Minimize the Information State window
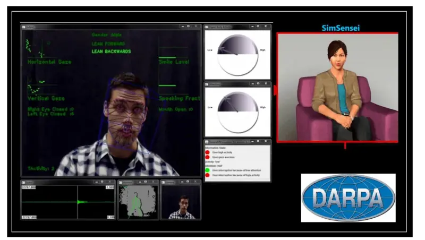The image size is (425, 240). (252, 141)
